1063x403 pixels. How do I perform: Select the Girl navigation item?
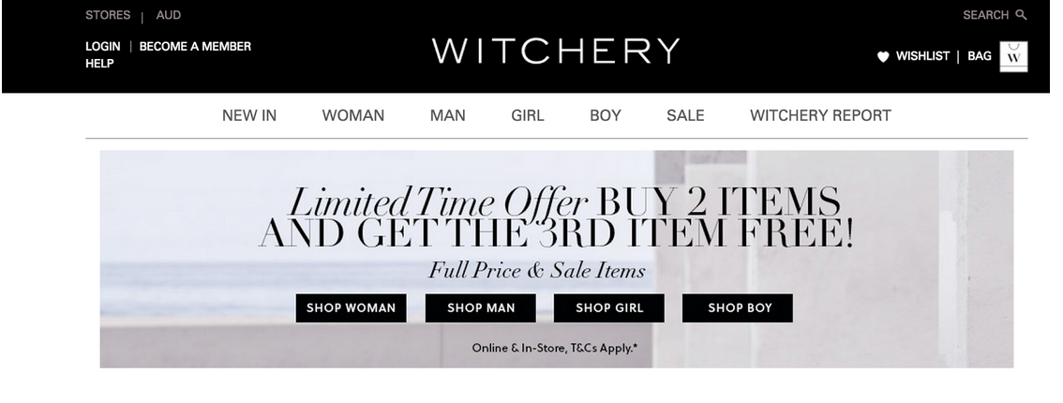(528, 116)
